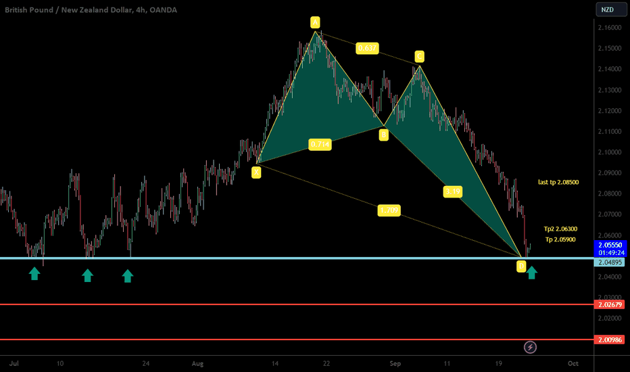Select the pattern point D label
The image size is (630, 372).
(521, 266)
